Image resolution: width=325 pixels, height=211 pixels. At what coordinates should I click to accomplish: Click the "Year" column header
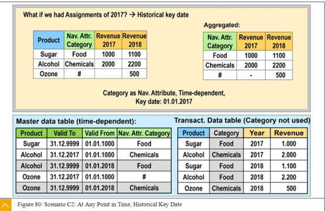[x=257, y=133]
